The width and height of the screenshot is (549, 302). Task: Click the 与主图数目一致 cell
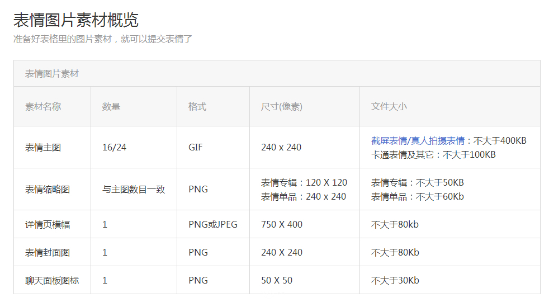(x=134, y=190)
